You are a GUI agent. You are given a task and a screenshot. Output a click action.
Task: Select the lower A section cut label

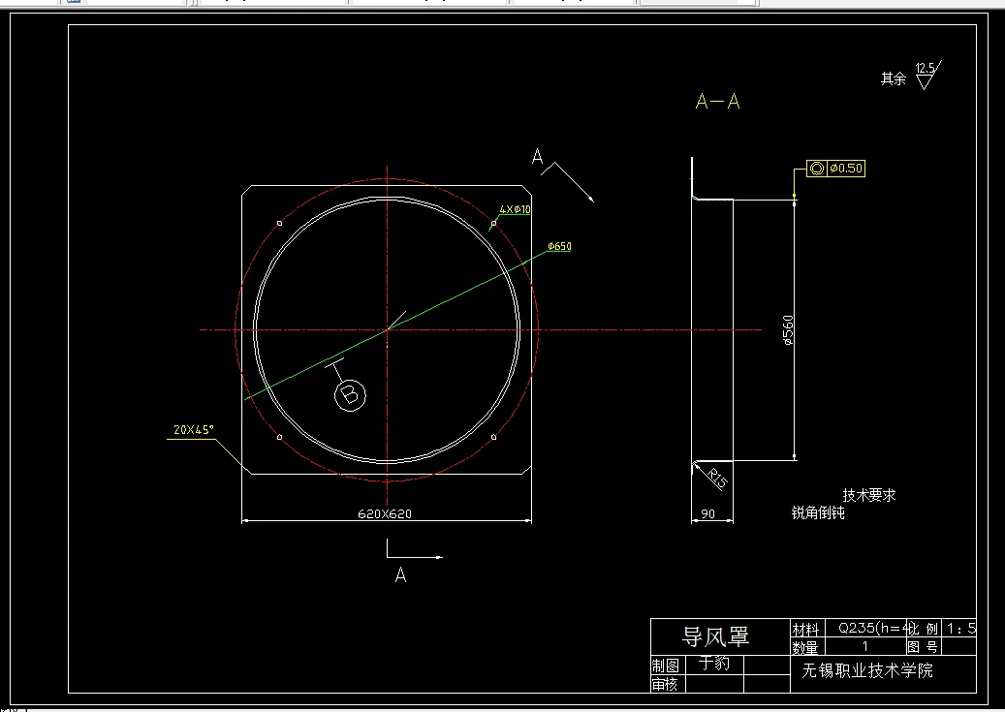pos(400,575)
